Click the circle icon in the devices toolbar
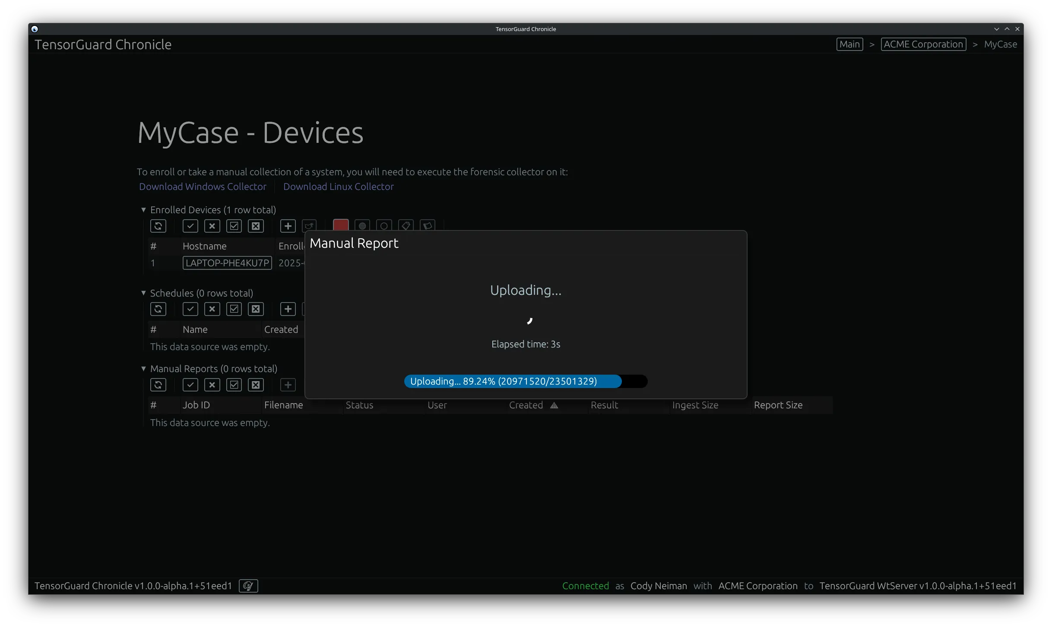The width and height of the screenshot is (1052, 628). pos(384,226)
